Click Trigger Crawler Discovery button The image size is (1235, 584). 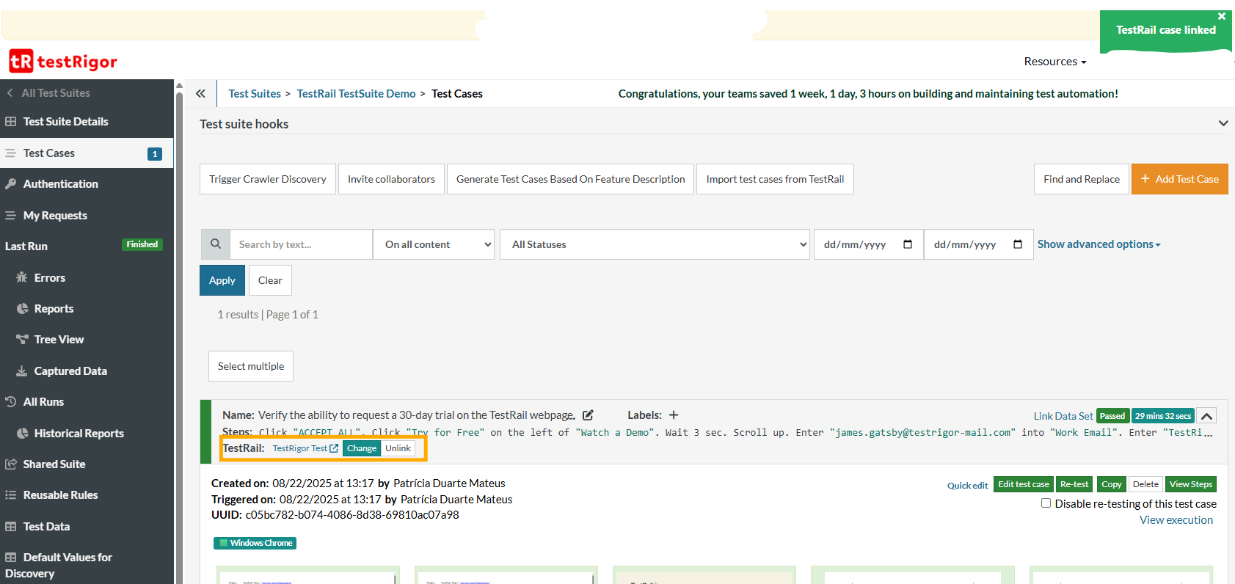[268, 179]
